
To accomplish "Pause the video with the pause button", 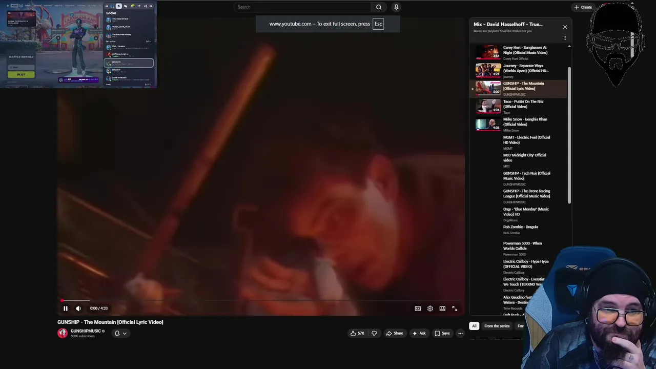I will [66, 308].
